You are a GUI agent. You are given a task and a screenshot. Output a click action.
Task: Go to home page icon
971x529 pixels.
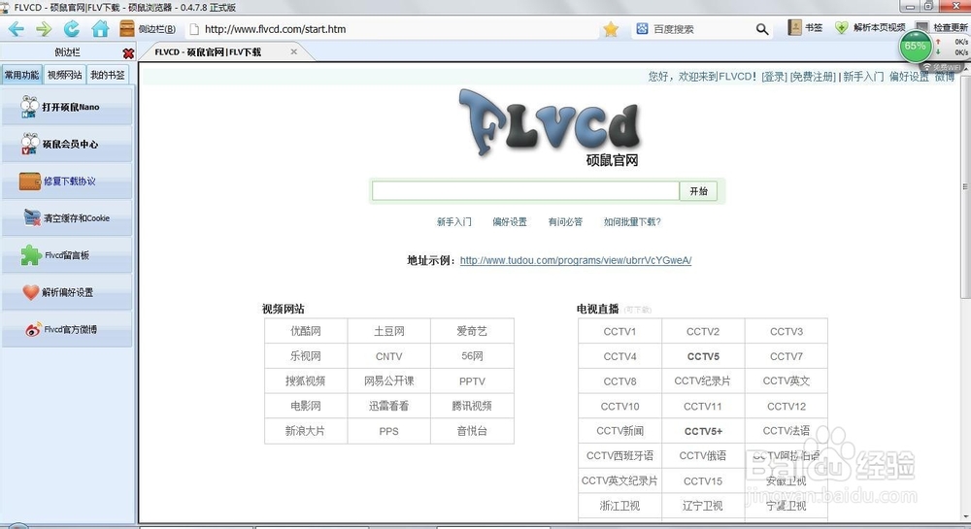[x=100, y=28]
